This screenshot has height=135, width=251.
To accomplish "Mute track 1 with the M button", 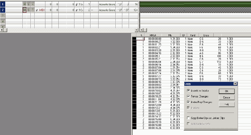I will point(24,4).
